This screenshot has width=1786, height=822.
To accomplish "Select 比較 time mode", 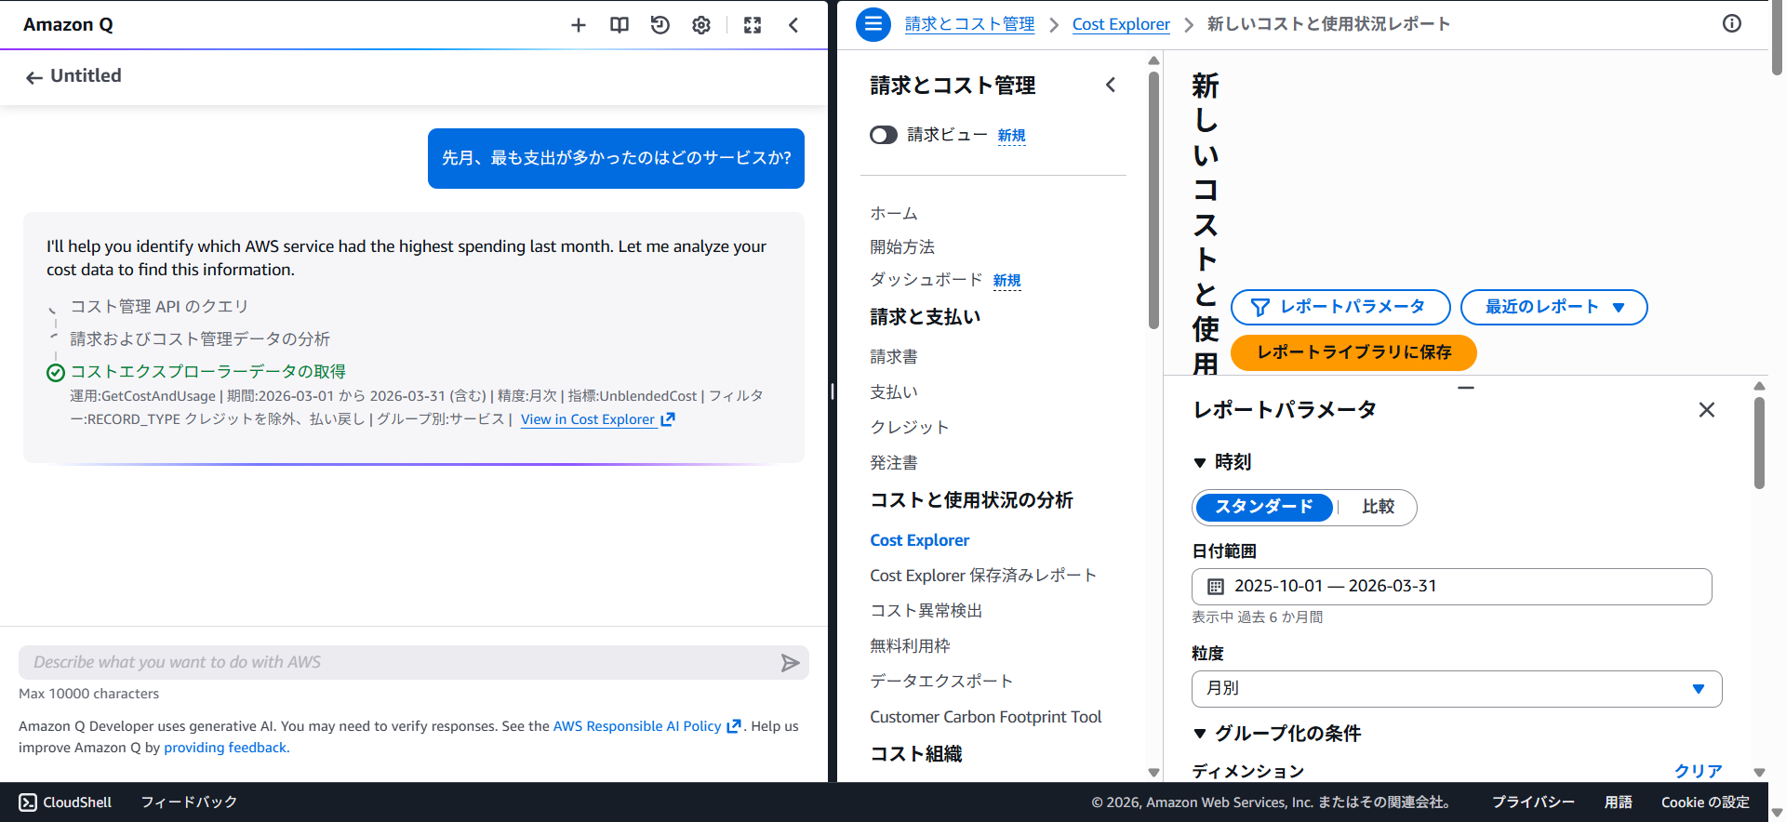I will point(1378,507).
